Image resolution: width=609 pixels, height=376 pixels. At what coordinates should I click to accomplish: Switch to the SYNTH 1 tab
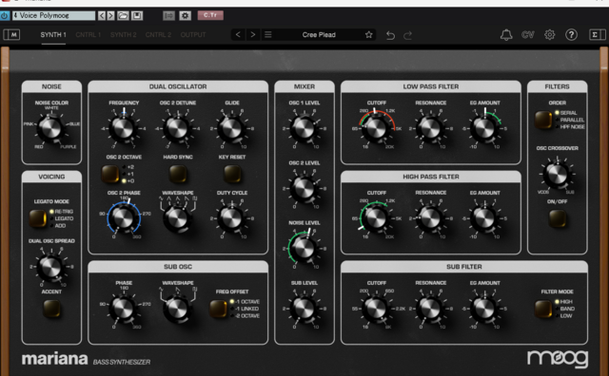tap(53, 35)
